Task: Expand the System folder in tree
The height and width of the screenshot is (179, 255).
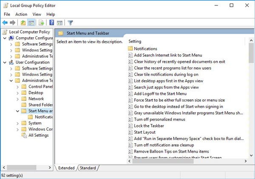Action: (17, 123)
